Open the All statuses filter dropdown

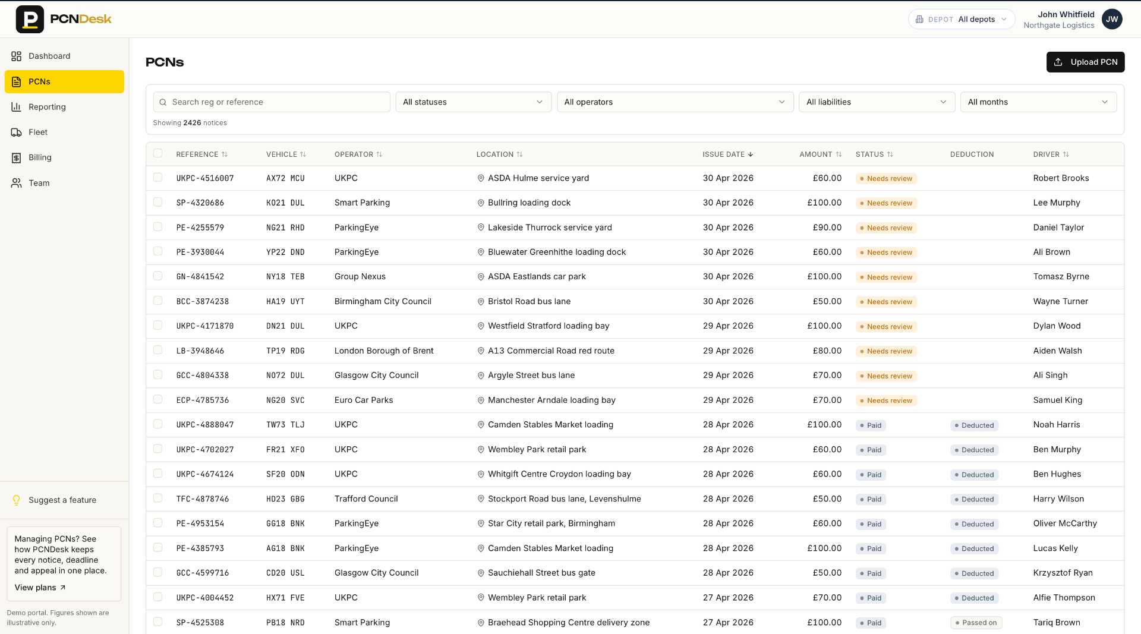coord(473,102)
